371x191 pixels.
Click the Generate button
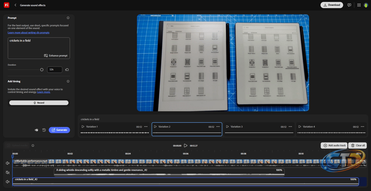point(59,130)
